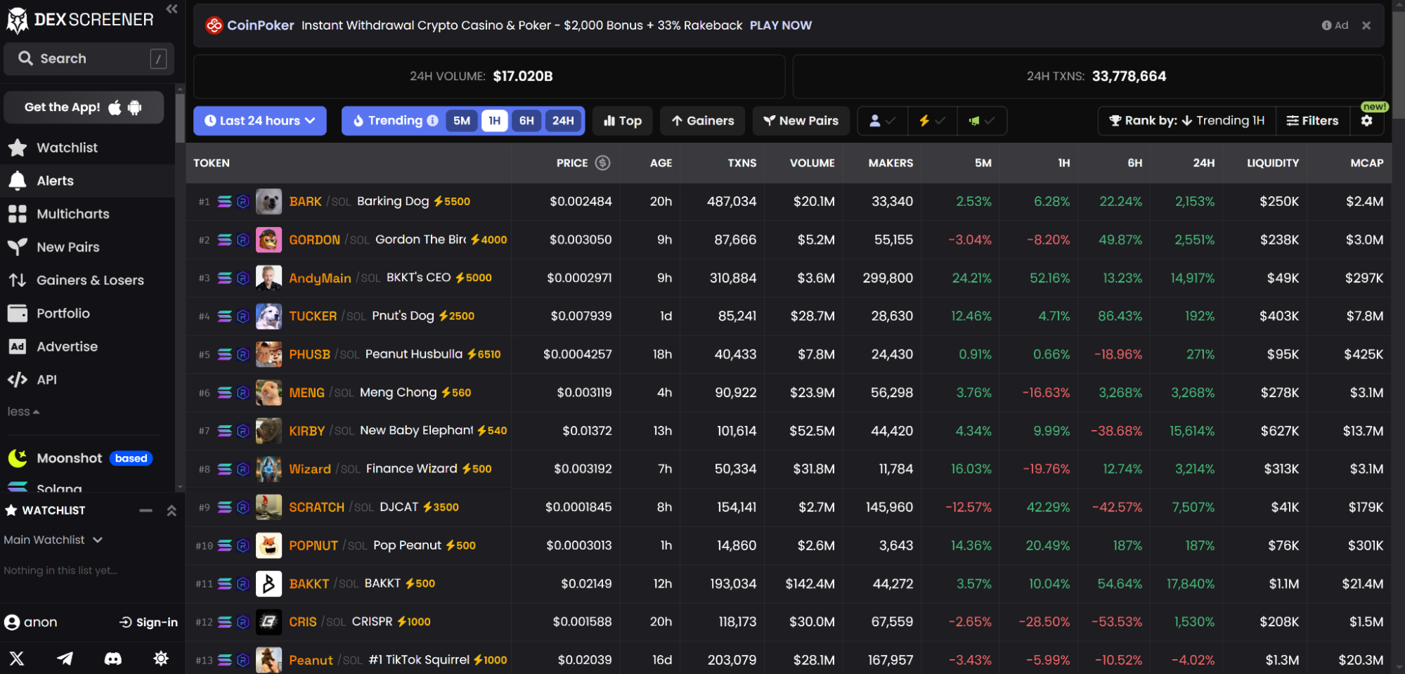Switch trending to the 6H tab
The width and height of the screenshot is (1405, 674).
click(x=527, y=121)
